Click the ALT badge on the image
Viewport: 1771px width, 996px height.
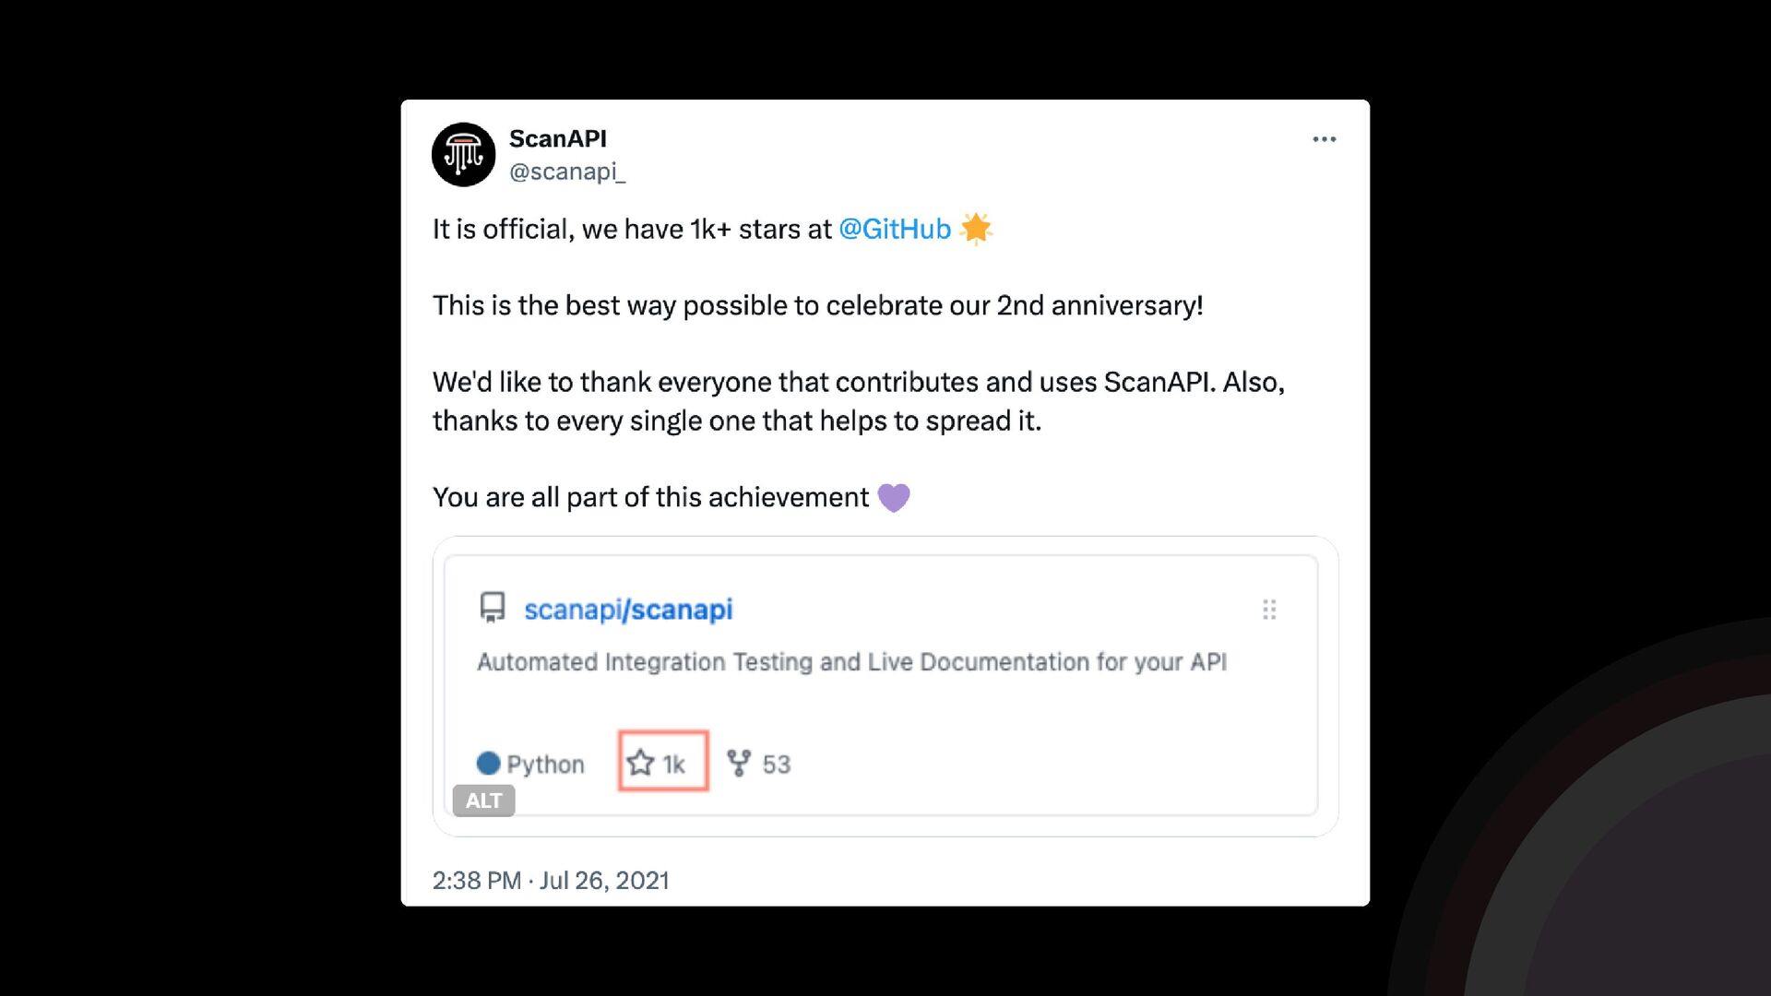click(483, 800)
